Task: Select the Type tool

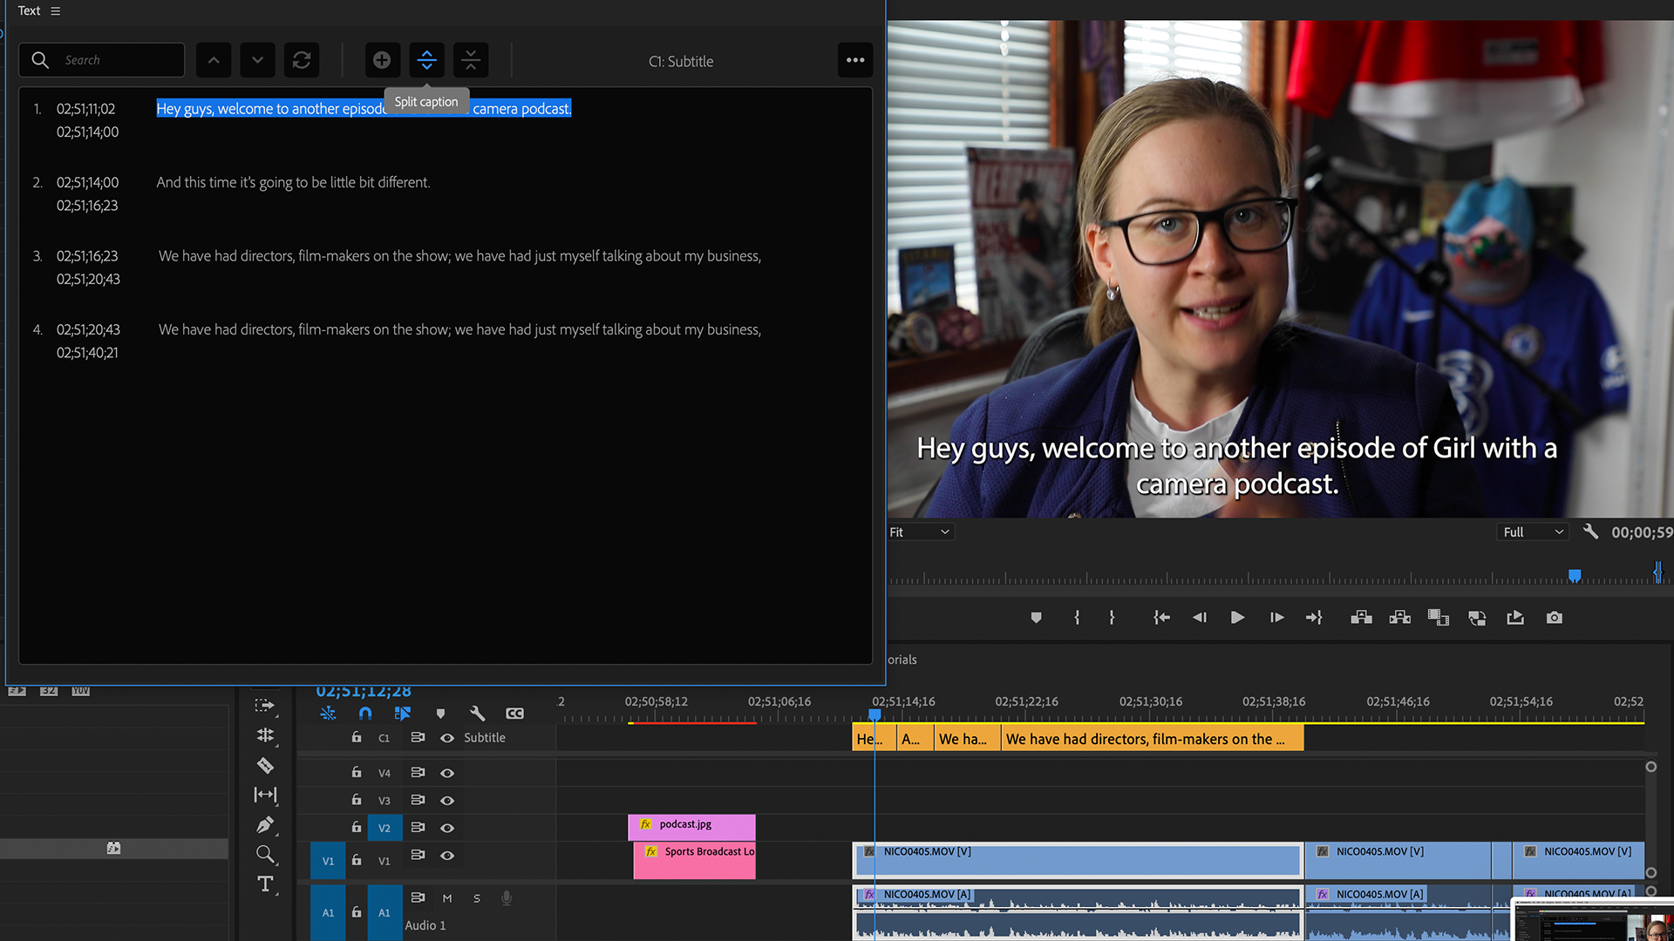Action: [x=265, y=884]
